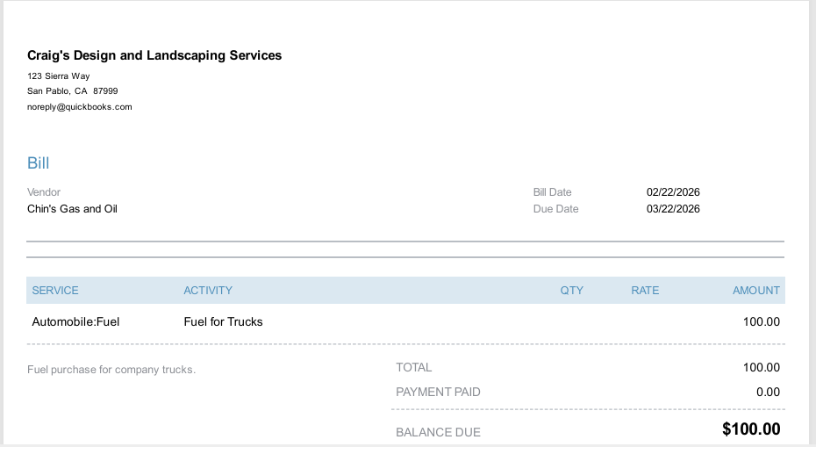This screenshot has height=454, width=816.
Task: Click the TOTAL label
Action: [x=414, y=368]
